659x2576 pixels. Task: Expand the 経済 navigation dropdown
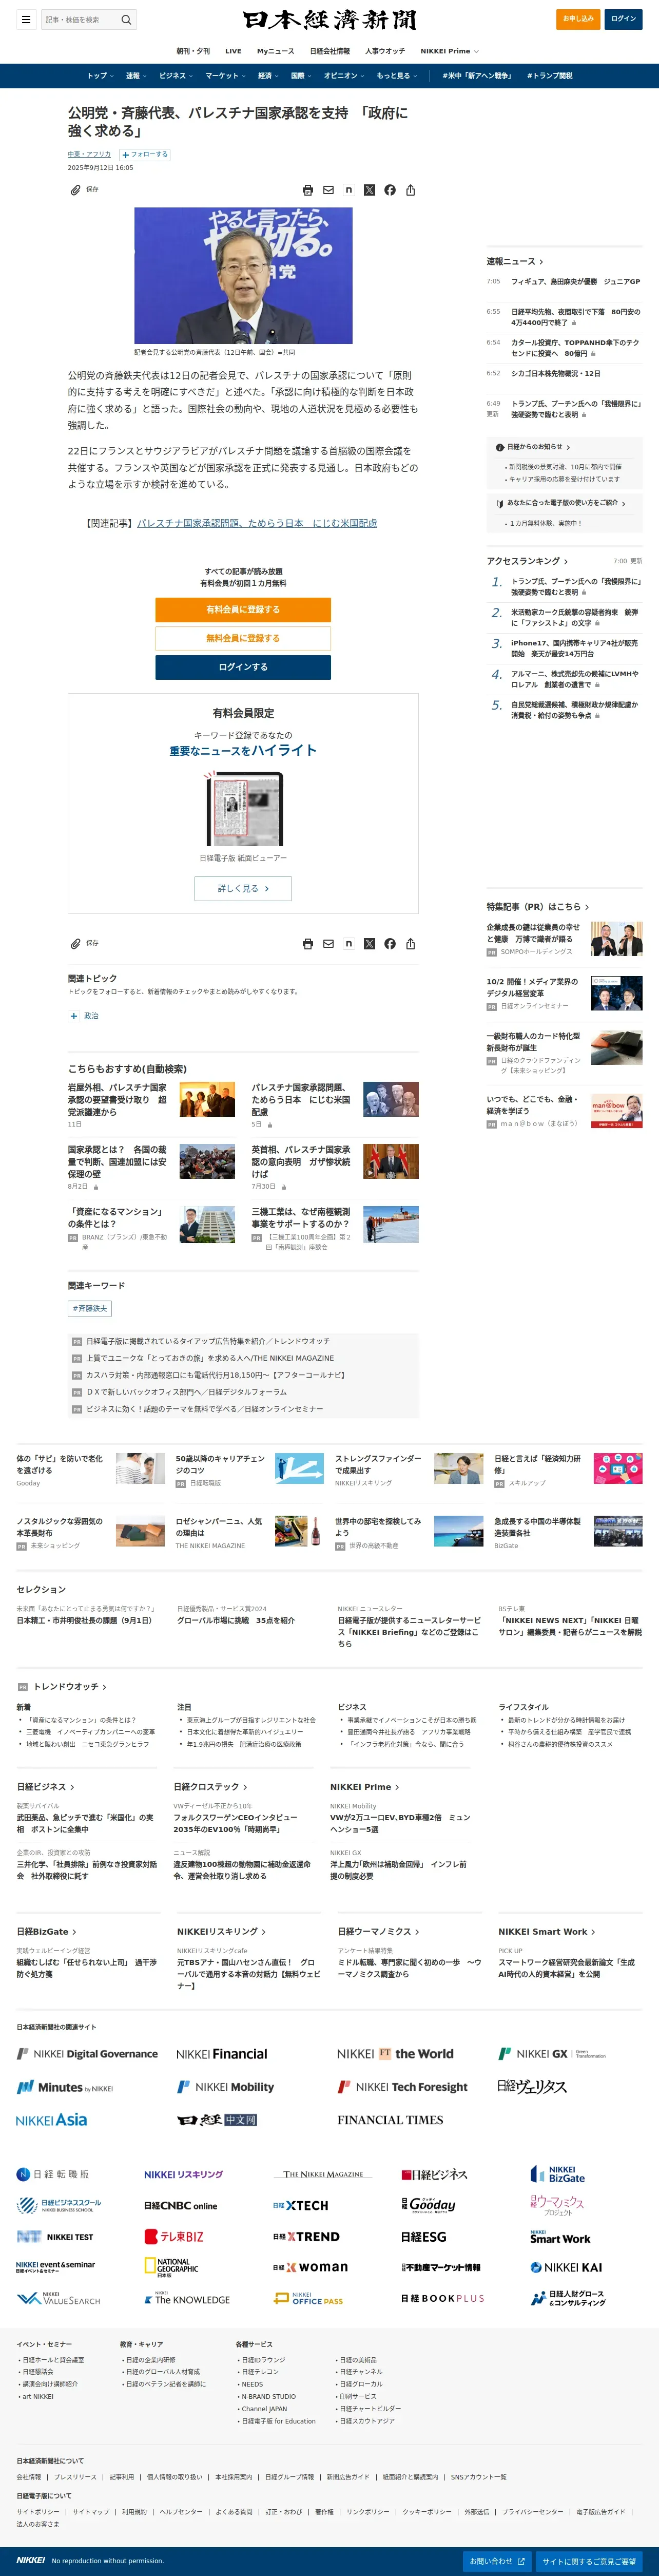tap(269, 76)
